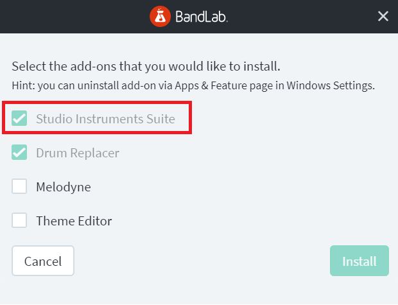
Task: Select the Theme Editor label text
Action: (74, 221)
